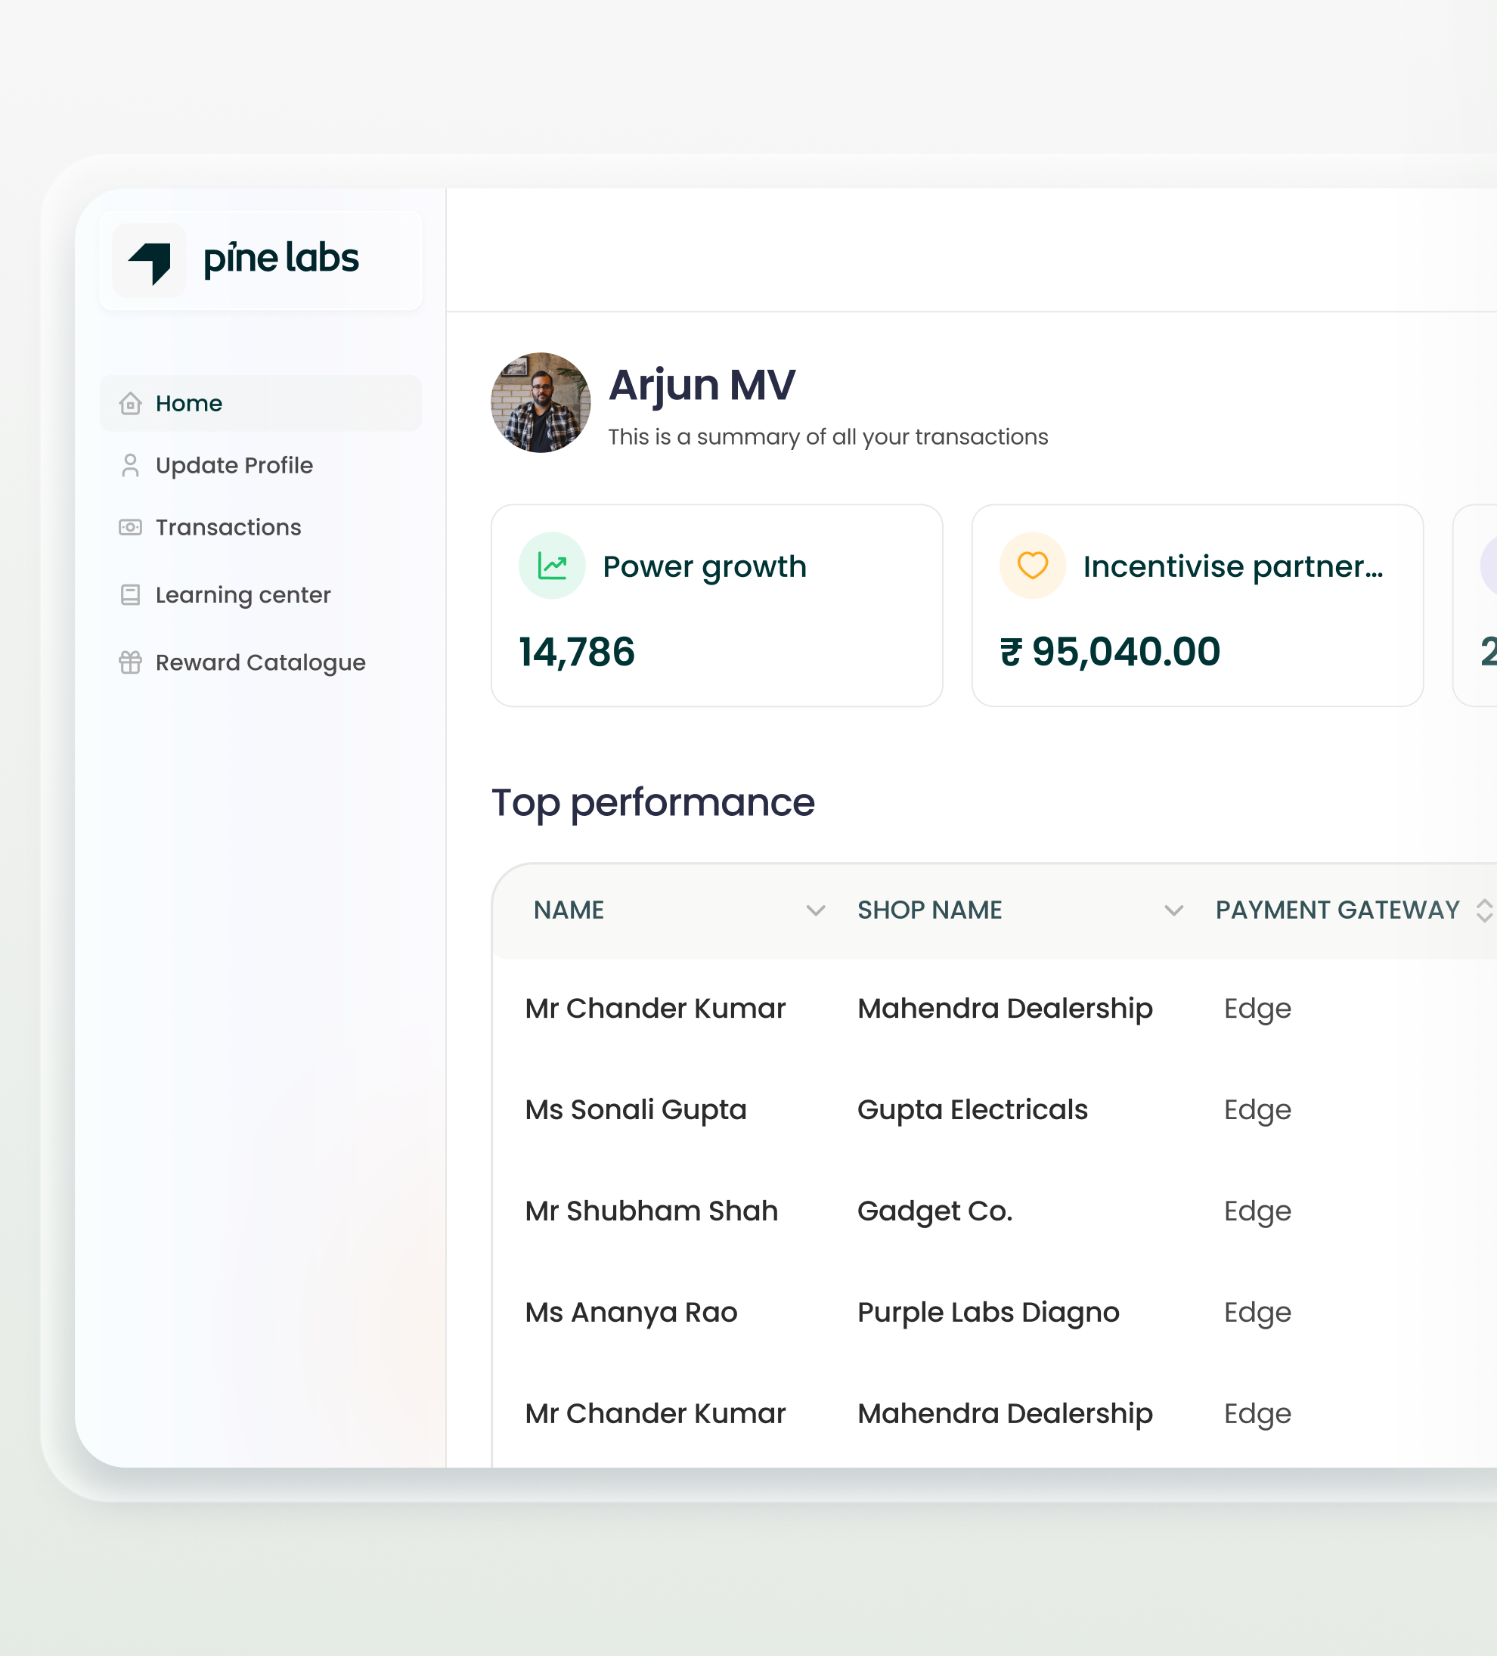The image size is (1497, 1656).
Task: Click Edge in the Shubham Shah row
Action: (1257, 1211)
